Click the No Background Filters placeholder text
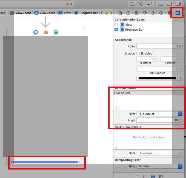The width and height of the screenshot is (186, 178). point(149,137)
